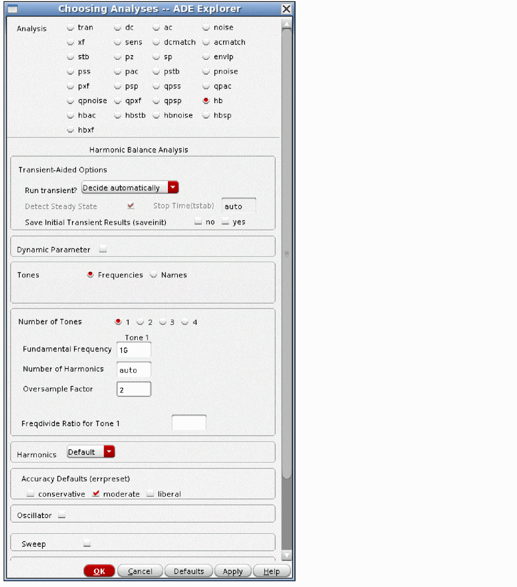Click the Fundamental Frequency input field
This screenshot has height=587, width=517.
coord(134,350)
